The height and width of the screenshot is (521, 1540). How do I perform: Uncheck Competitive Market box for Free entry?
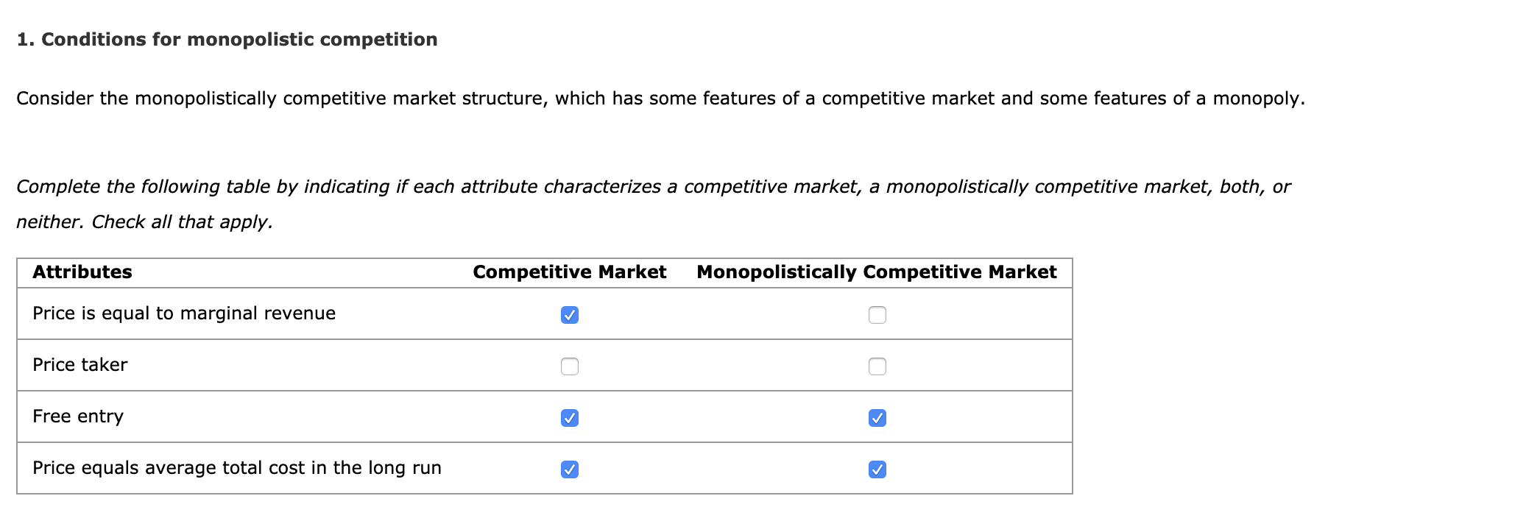(571, 417)
